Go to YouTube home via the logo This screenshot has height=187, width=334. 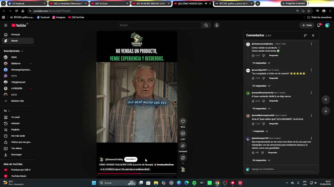click(19, 25)
